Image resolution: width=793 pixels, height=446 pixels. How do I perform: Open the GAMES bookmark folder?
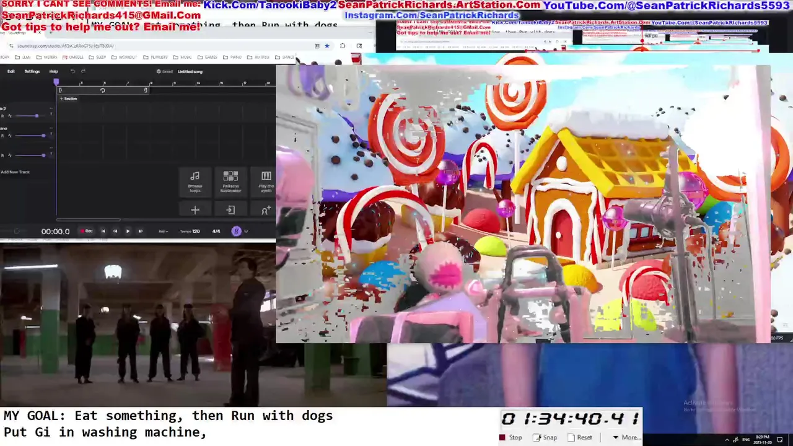(x=208, y=57)
